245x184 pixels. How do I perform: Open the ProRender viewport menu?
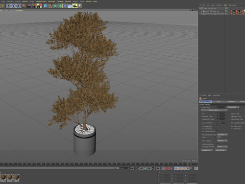point(19,10)
